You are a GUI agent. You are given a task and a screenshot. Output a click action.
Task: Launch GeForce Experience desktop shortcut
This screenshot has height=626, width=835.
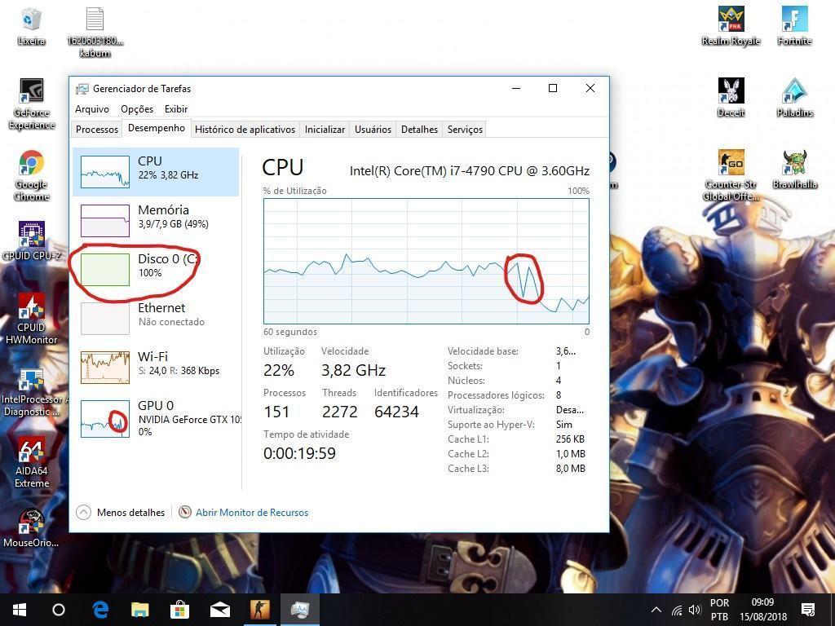[32, 104]
